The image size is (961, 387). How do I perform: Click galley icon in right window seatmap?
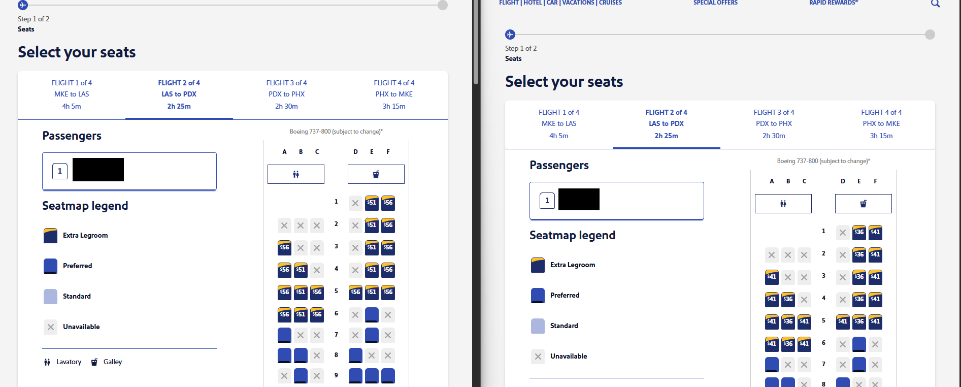(864, 204)
